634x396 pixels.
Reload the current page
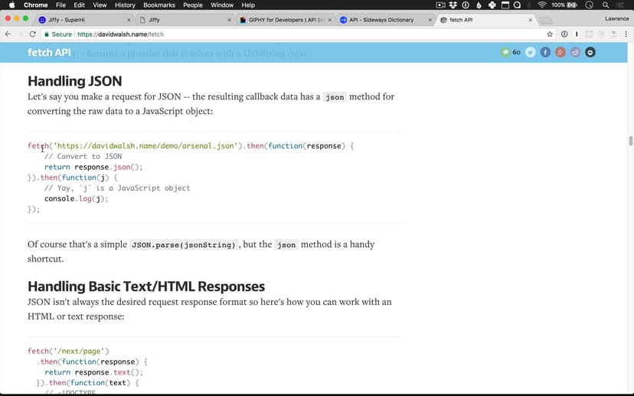[x=33, y=34]
